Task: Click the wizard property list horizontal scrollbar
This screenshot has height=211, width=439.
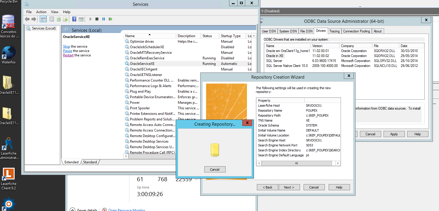Action: coord(297,163)
